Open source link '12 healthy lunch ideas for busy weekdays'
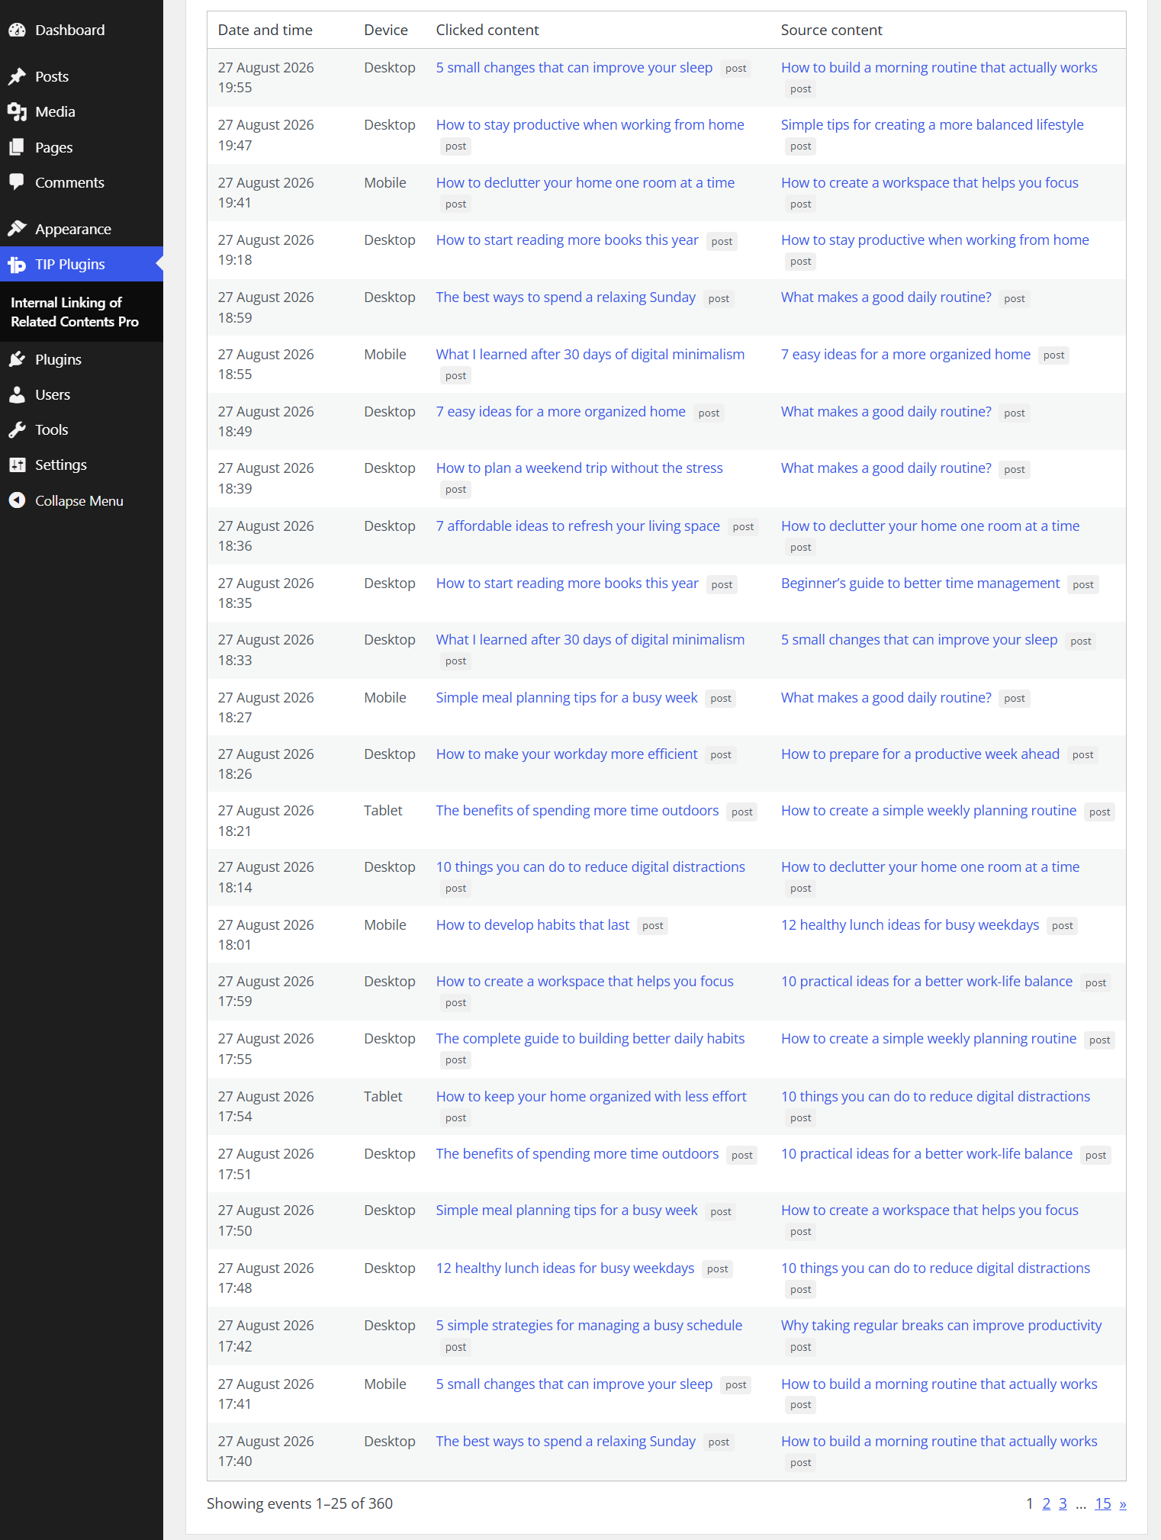 [909, 924]
